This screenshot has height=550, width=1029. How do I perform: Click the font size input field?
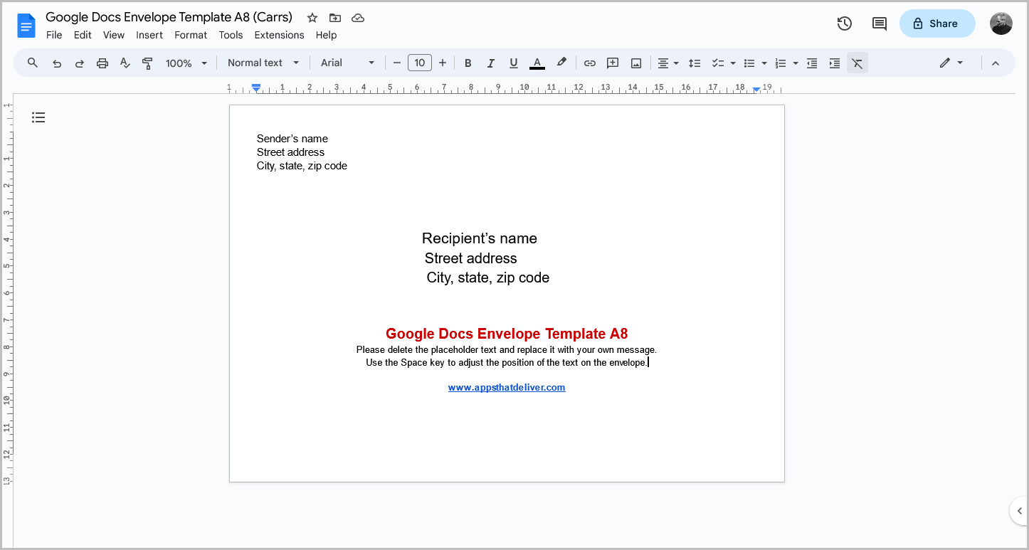419,63
